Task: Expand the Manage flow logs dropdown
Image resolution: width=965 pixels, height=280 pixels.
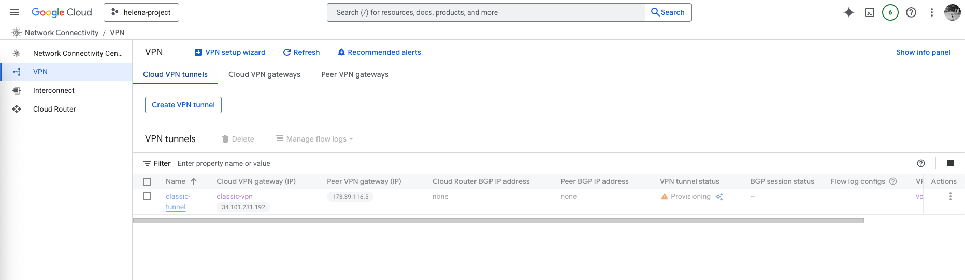Action: (x=315, y=139)
